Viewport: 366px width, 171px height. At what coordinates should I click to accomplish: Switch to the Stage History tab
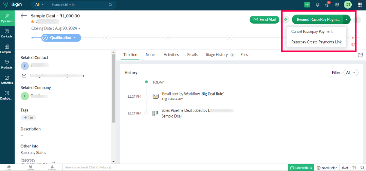(x=220, y=55)
